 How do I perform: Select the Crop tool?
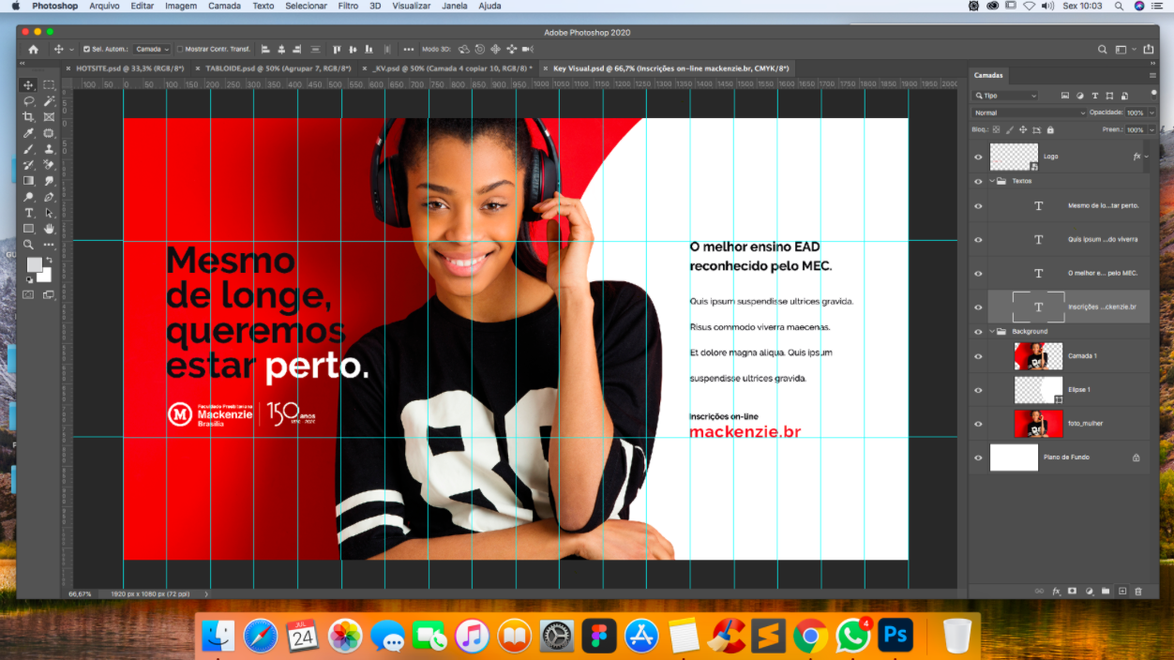pyautogui.click(x=28, y=117)
